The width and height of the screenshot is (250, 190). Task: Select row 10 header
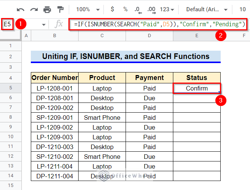pos(11,137)
